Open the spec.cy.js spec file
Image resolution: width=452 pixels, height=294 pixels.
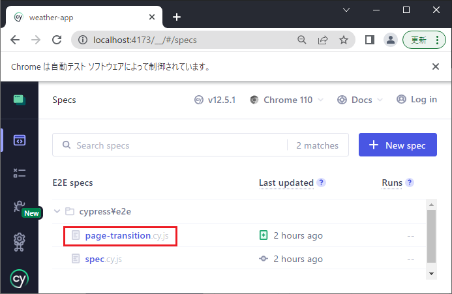pos(103,259)
